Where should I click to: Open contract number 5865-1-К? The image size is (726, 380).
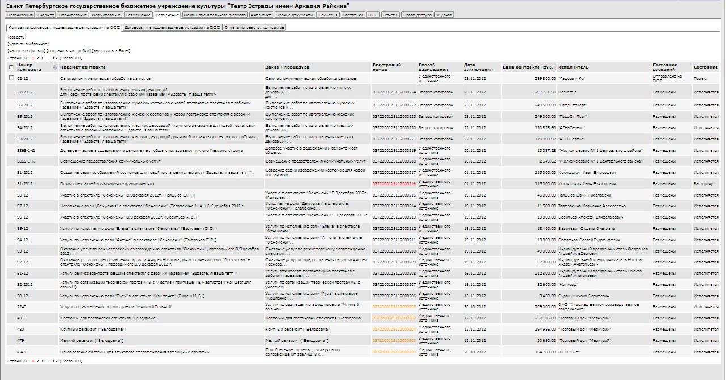27,161
